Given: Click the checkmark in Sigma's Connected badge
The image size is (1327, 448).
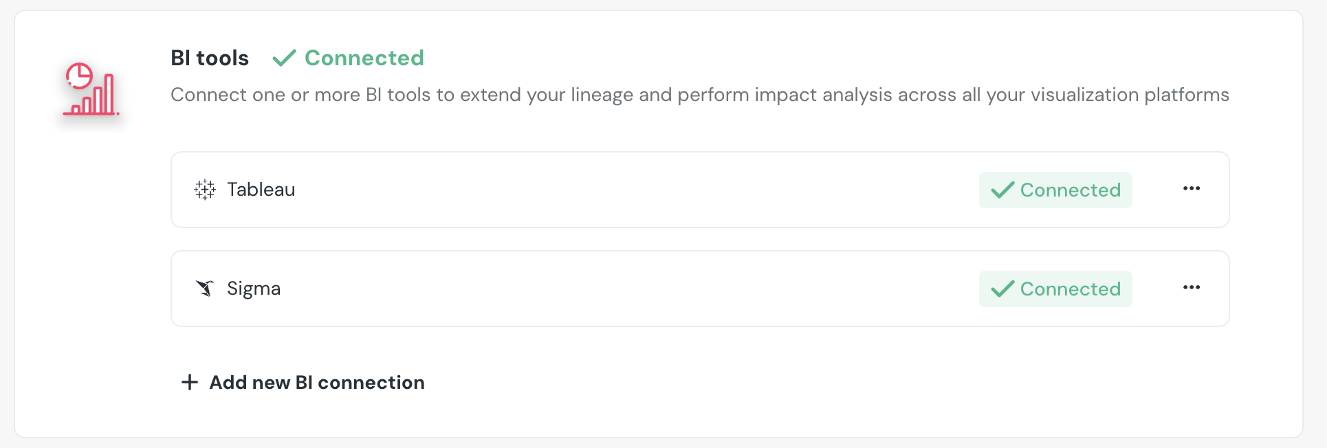Looking at the screenshot, I should click(1002, 289).
